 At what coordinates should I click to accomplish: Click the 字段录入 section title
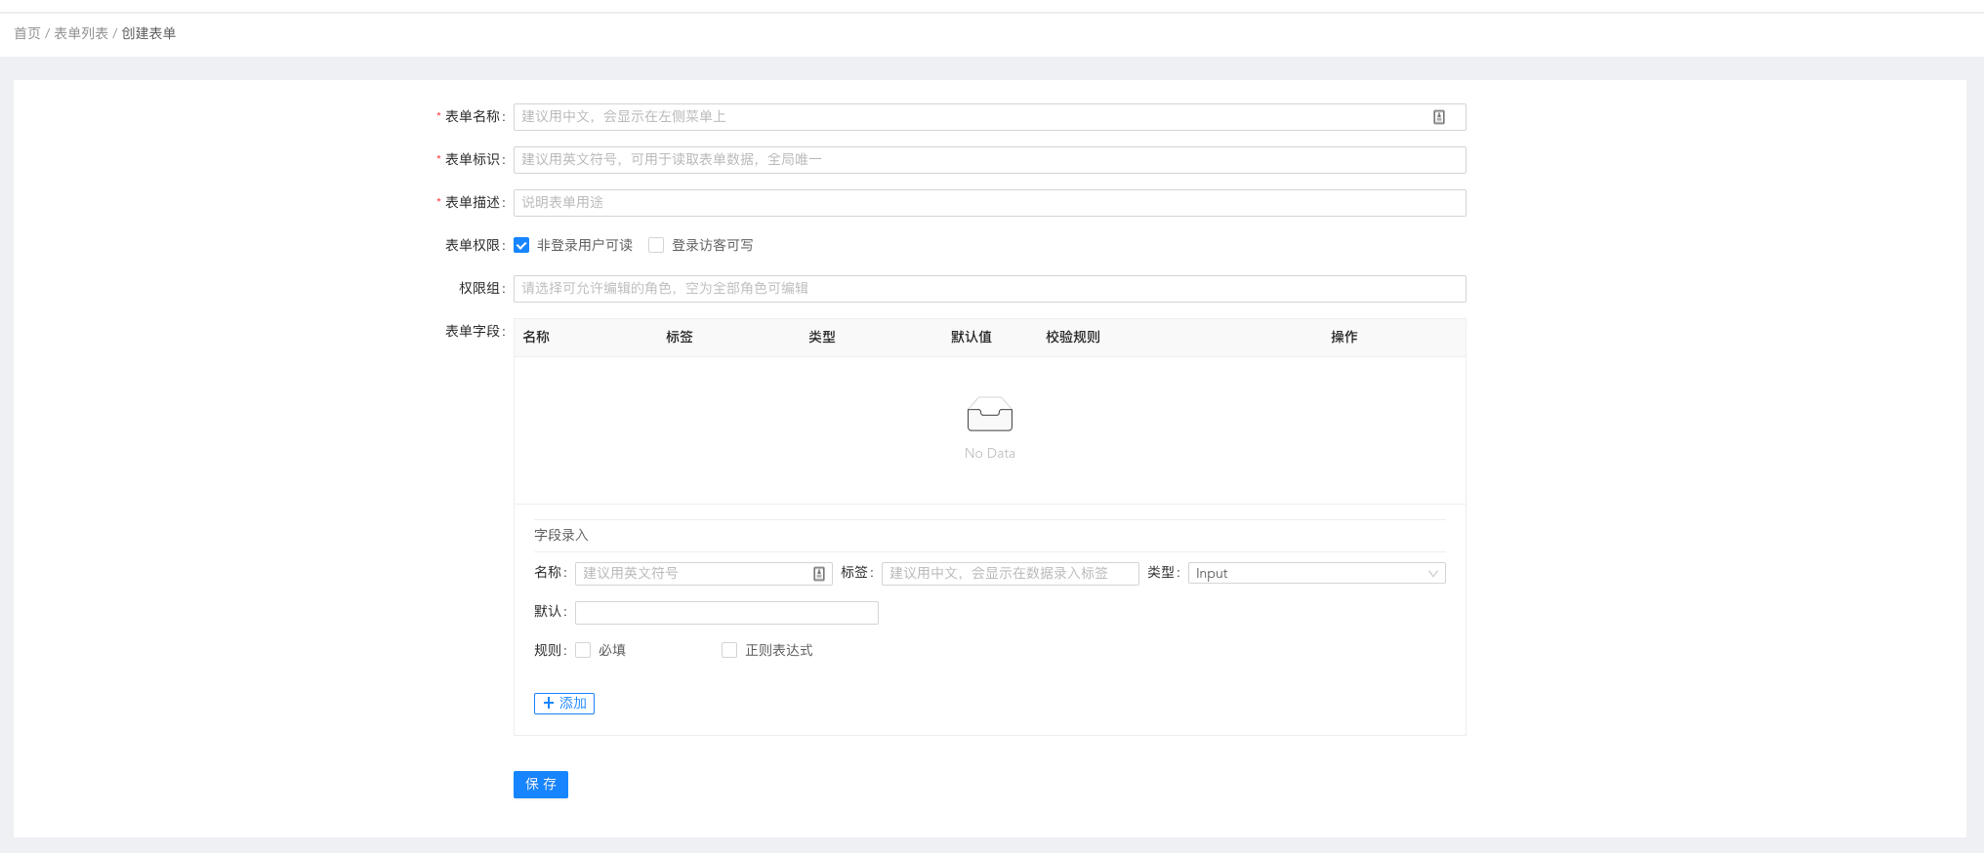pyautogui.click(x=561, y=535)
